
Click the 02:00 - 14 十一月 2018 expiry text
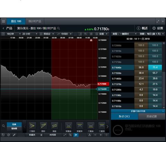(x=138, y=39)
